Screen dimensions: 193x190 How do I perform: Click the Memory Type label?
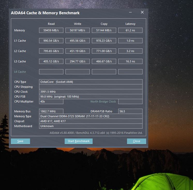pyautogui.click(x=23, y=116)
